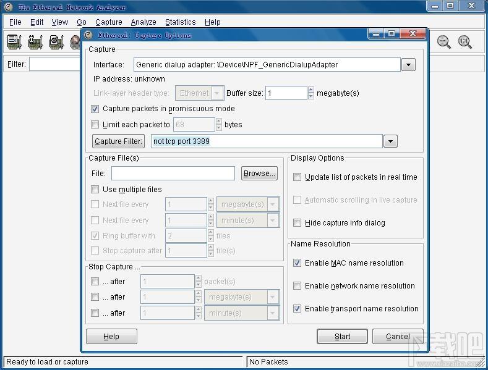Minimize the Capture Options dialog

[376, 33]
